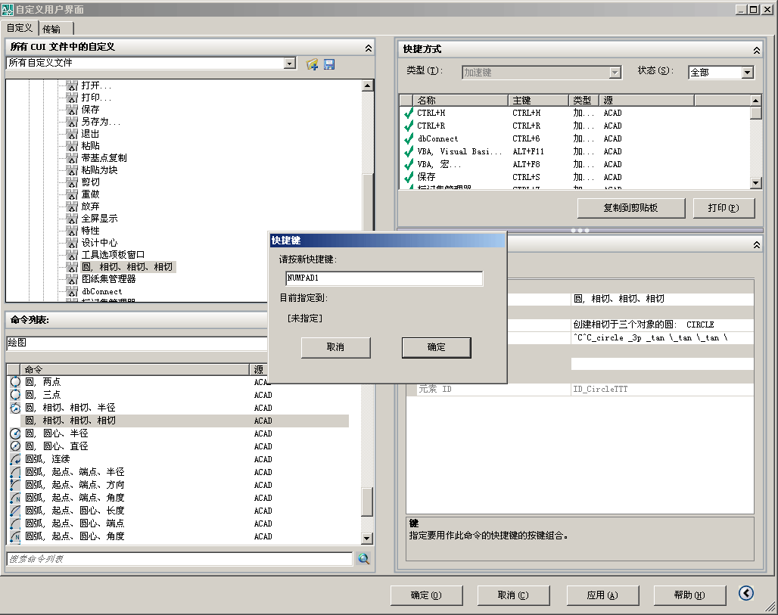The width and height of the screenshot is (778, 615).
Task: Click the icon of command 圆弧, 起点、端点、角度
Action: pyautogui.click(x=15, y=498)
